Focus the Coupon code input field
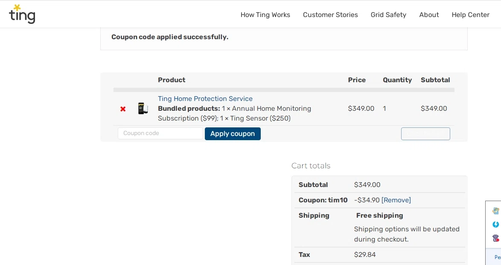 [160, 133]
